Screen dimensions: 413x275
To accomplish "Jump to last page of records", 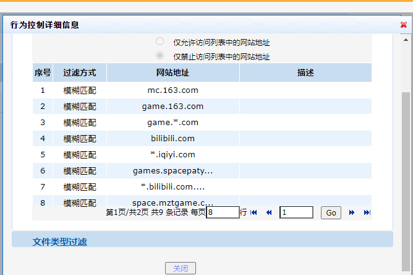I will [367, 212].
